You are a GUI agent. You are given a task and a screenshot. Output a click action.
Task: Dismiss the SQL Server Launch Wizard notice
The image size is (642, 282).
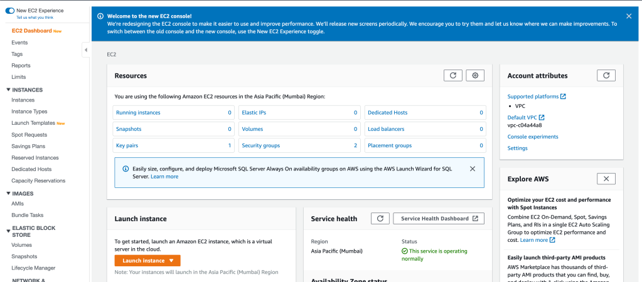(473, 169)
